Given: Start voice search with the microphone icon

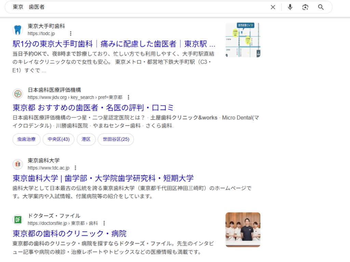Looking at the screenshot, I should 290,7.
